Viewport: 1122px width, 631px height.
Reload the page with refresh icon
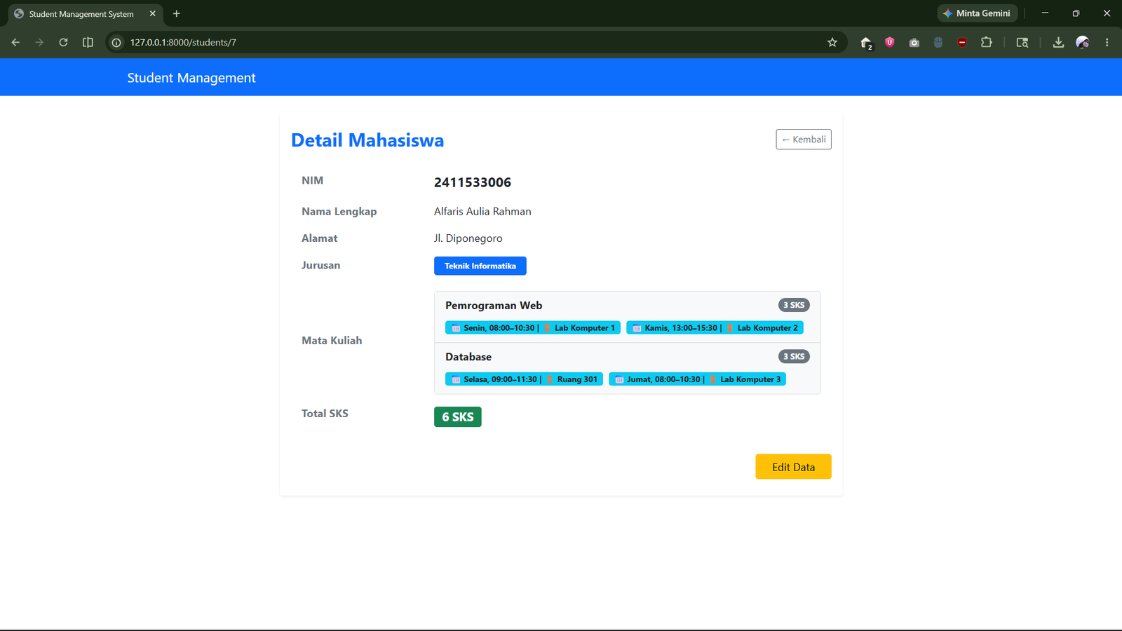click(63, 42)
